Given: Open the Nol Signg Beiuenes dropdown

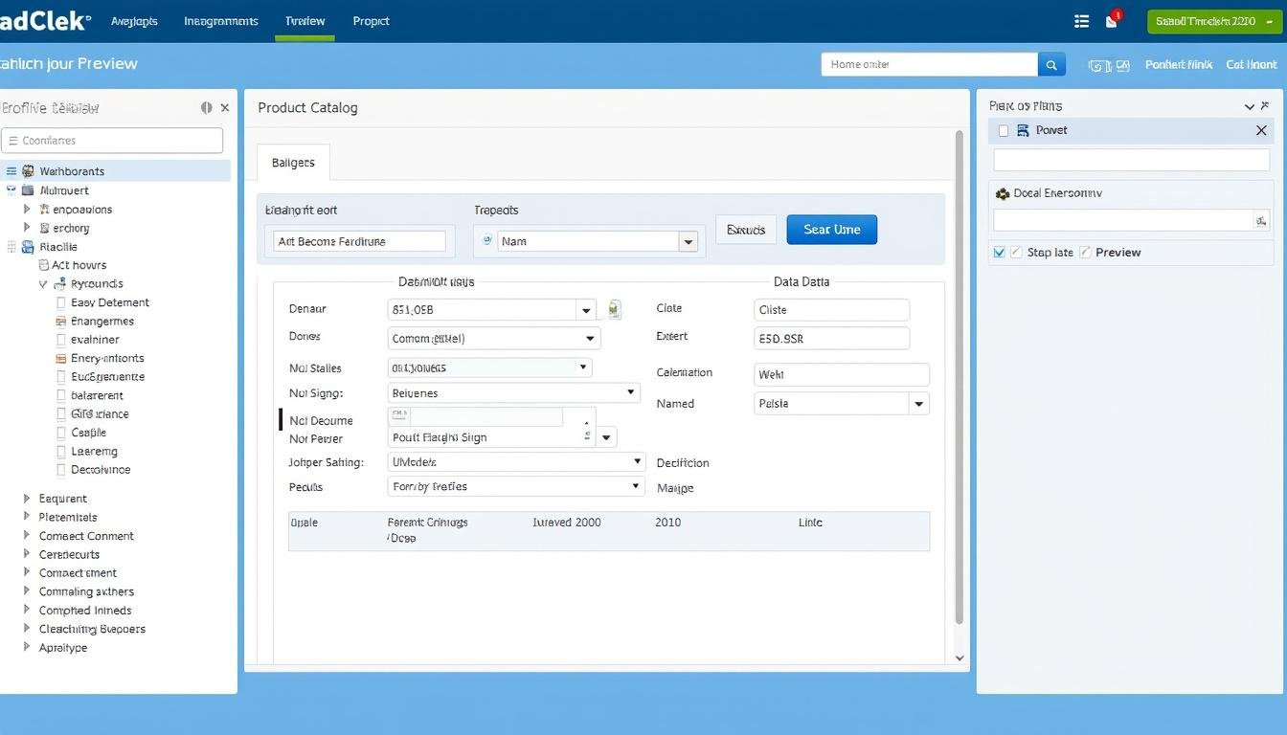Looking at the screenshot, I should (631, 392).
